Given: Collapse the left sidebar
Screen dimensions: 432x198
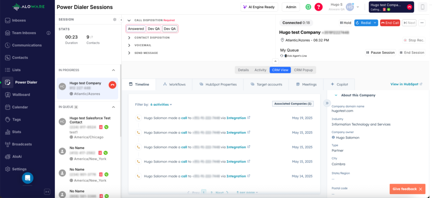Looking at the screenshot, I should coord(47,192).
